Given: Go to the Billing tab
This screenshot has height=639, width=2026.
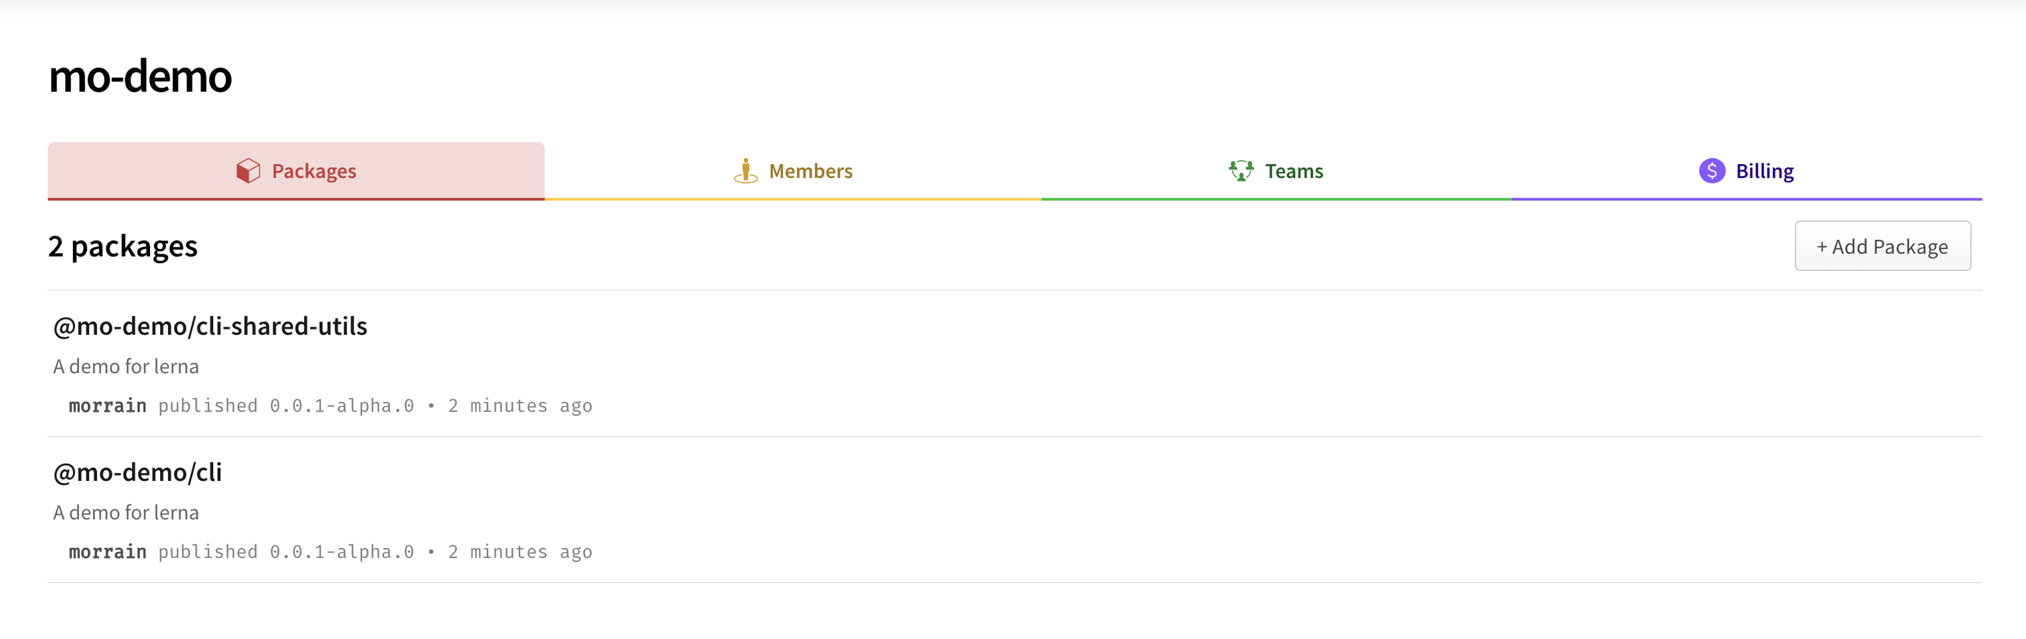Looking at the screenshot, I should click(1747, 171).
